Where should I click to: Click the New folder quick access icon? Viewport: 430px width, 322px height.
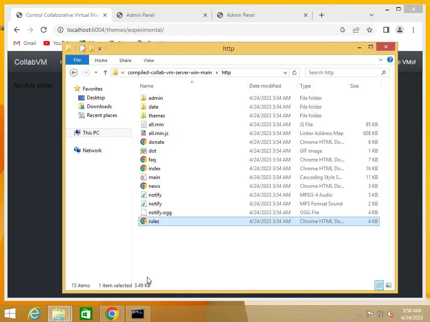92,49
